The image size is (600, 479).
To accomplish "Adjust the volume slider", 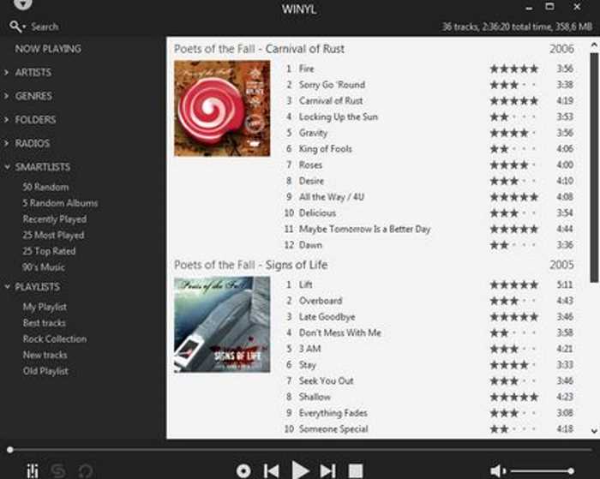I will (x=542, y=471).
